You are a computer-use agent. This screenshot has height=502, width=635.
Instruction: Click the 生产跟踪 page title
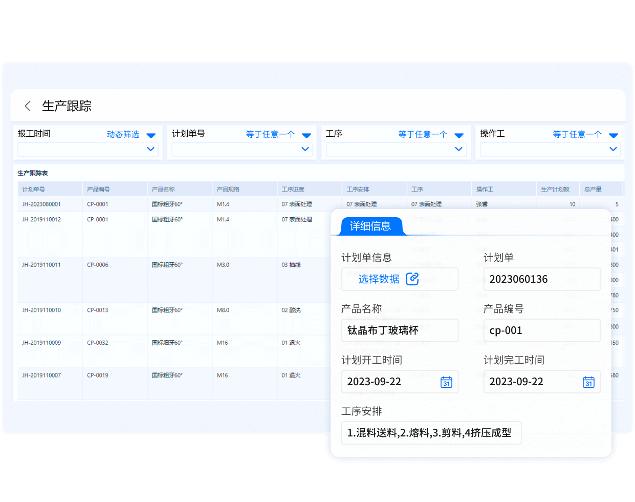tap(67, 106)
